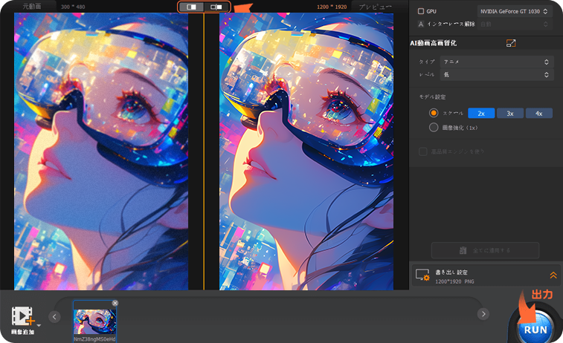
Task: Click the RUN button
Action: pos(535,330)
